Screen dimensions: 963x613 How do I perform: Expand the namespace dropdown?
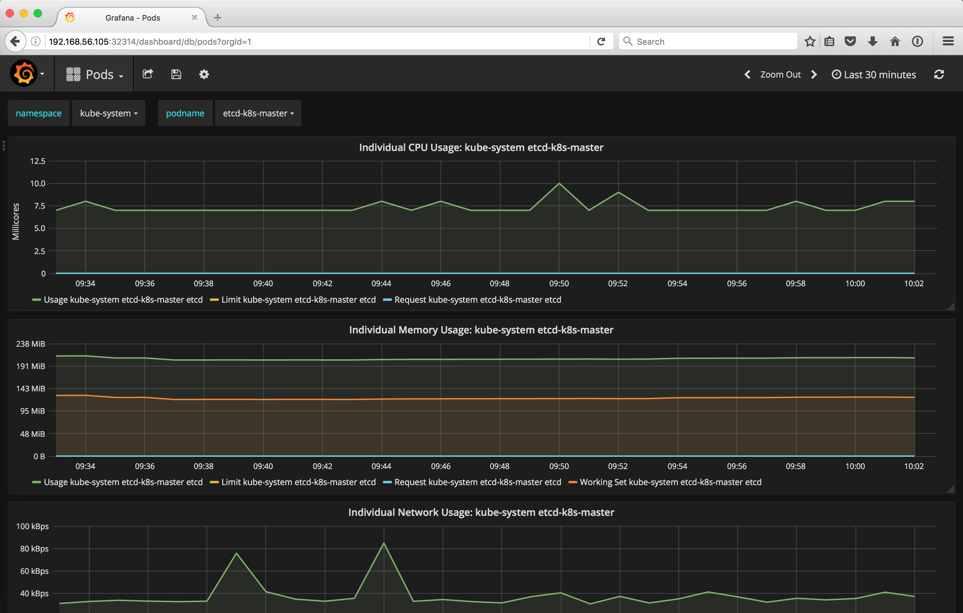(108, 113)
